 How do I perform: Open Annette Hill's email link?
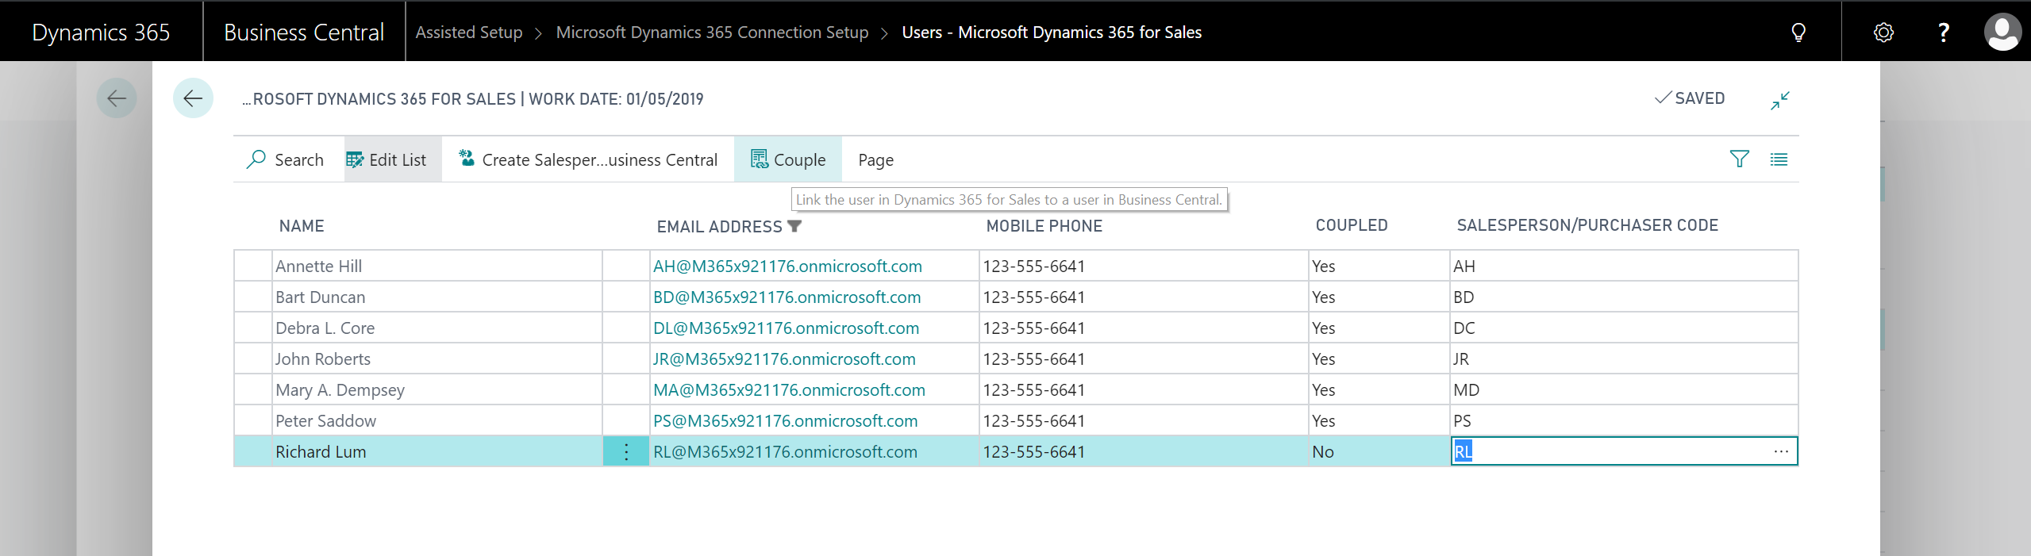click(x=787, y=266)
